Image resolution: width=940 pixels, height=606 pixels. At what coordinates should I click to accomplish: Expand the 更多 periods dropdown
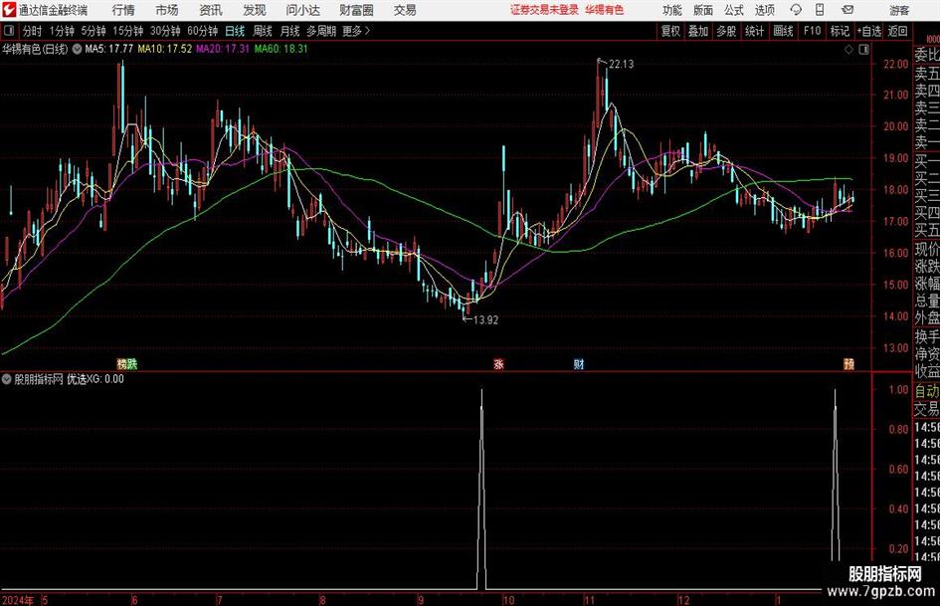coord(356,31)
